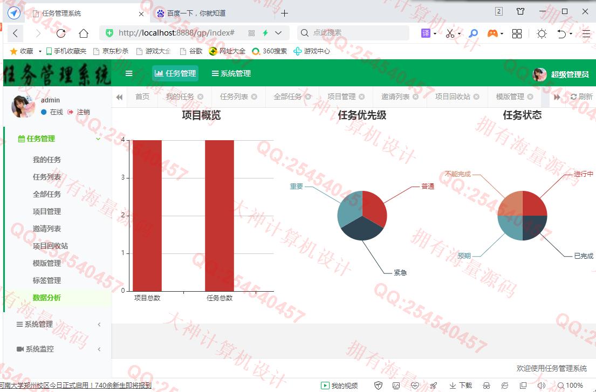This screenshot has height=392, width=596.
Task: Close the 邀请列表 tab
Action: click(416, 97)
